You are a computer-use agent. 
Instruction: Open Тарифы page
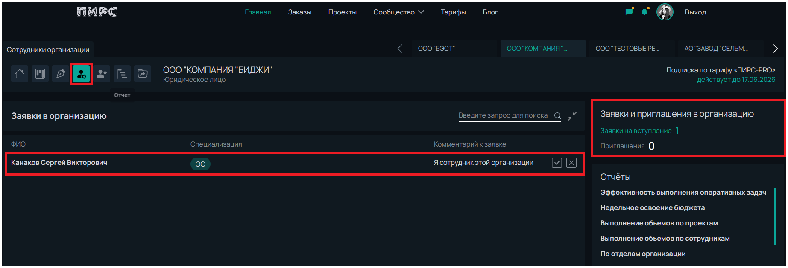click(453, 12)
